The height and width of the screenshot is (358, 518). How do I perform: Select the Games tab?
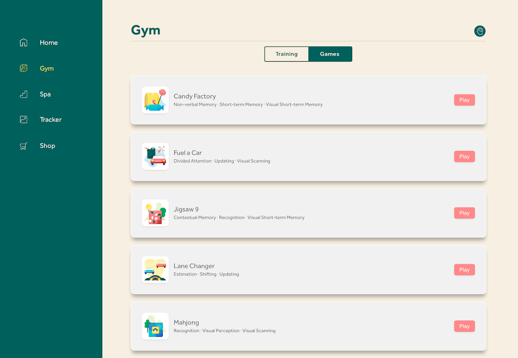[x=330, y=54]
